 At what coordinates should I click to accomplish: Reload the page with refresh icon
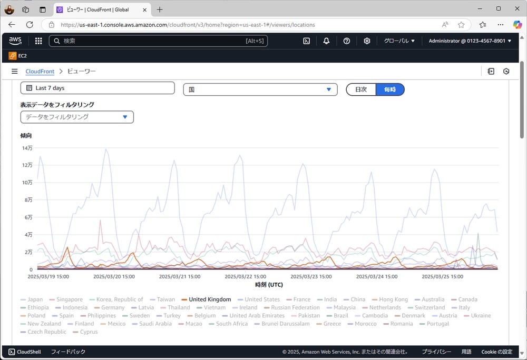[x=30, y=25]
